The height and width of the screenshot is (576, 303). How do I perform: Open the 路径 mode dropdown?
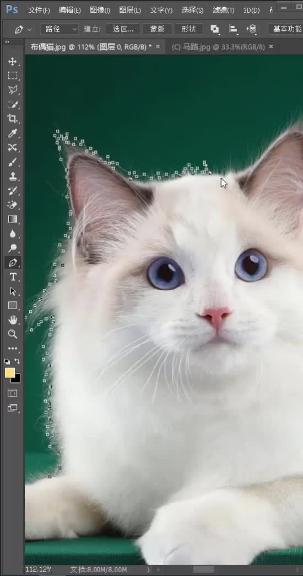[x=59, y=29]
